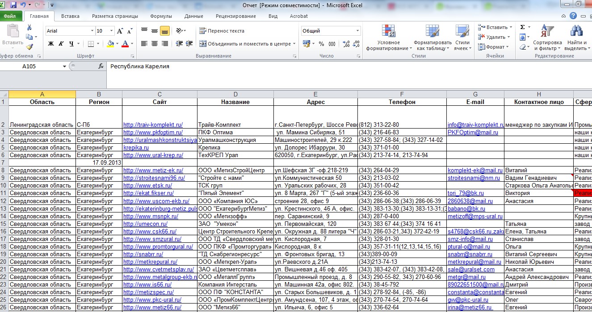Enable Перенос текста wrap text

pos(222,31)
